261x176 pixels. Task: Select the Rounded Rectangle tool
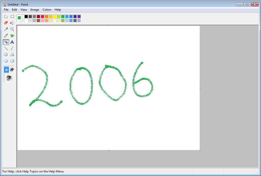(12, 61)
